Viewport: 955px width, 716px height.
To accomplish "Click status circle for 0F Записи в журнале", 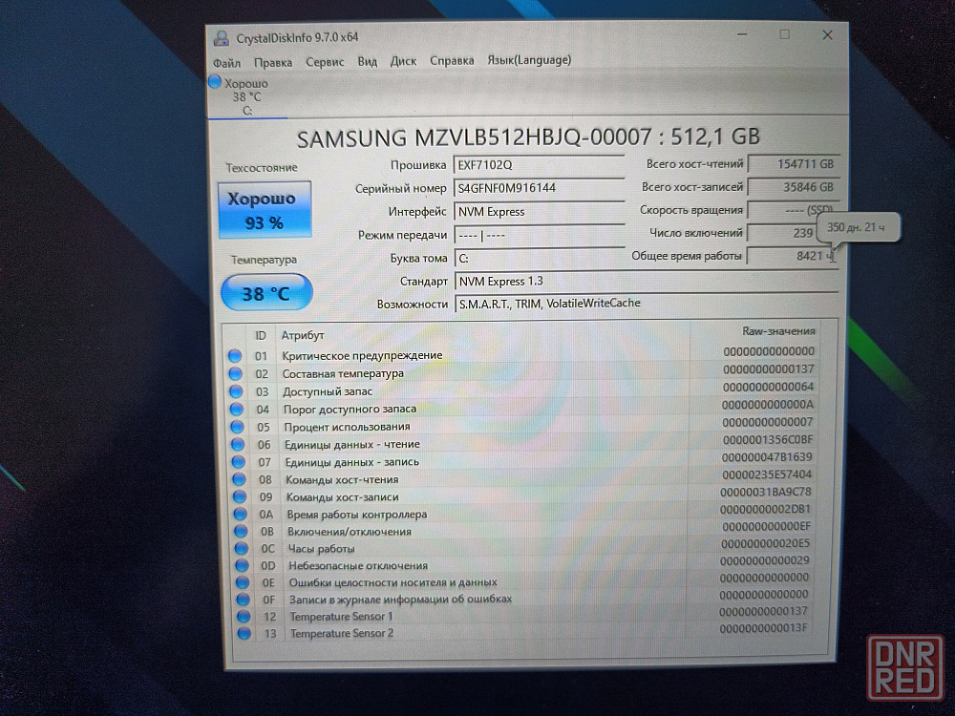I will tap(244, 600).
